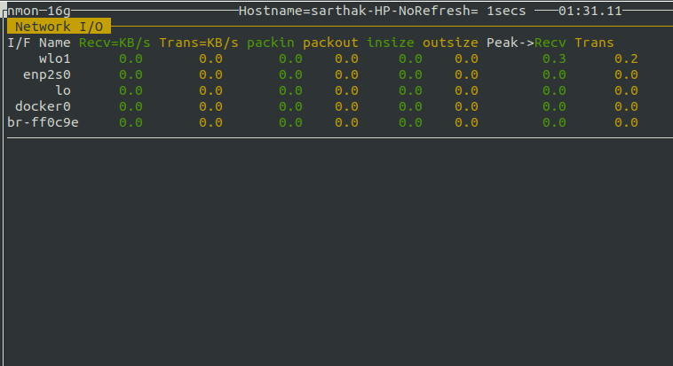Click the packout column header
This screenshot has width=673, height=366.
[330, 43]
